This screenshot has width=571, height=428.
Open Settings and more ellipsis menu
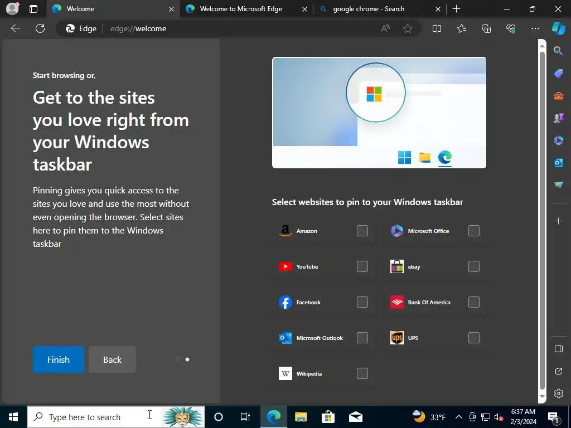[535, 28]
